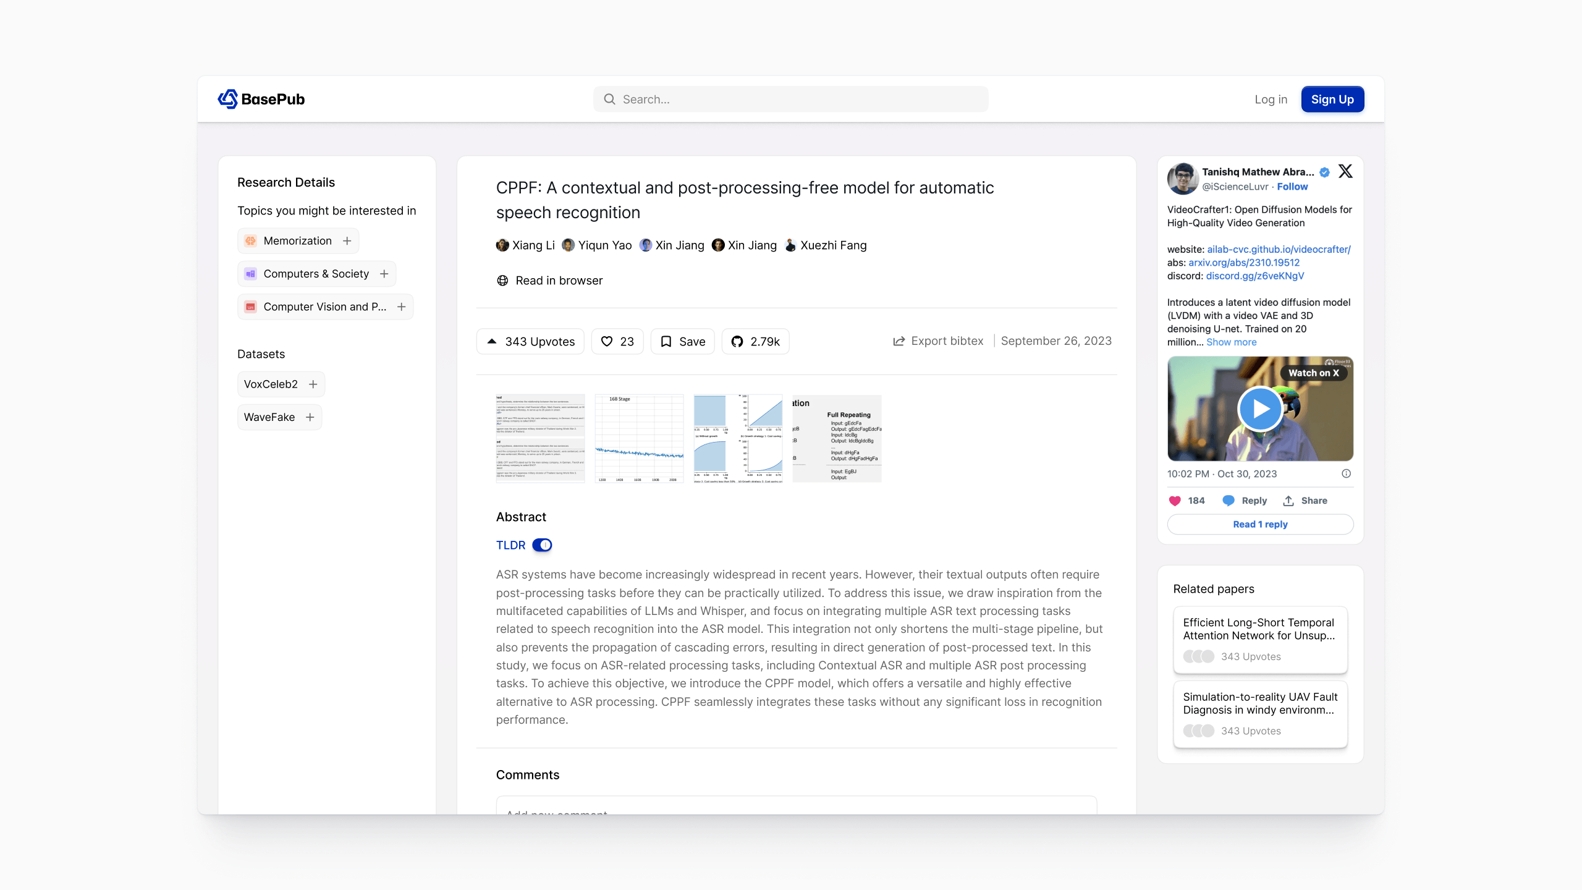The image size is (1582, 890).
Task: Add the Memorization topic with plus
Action: coord(347,241)
